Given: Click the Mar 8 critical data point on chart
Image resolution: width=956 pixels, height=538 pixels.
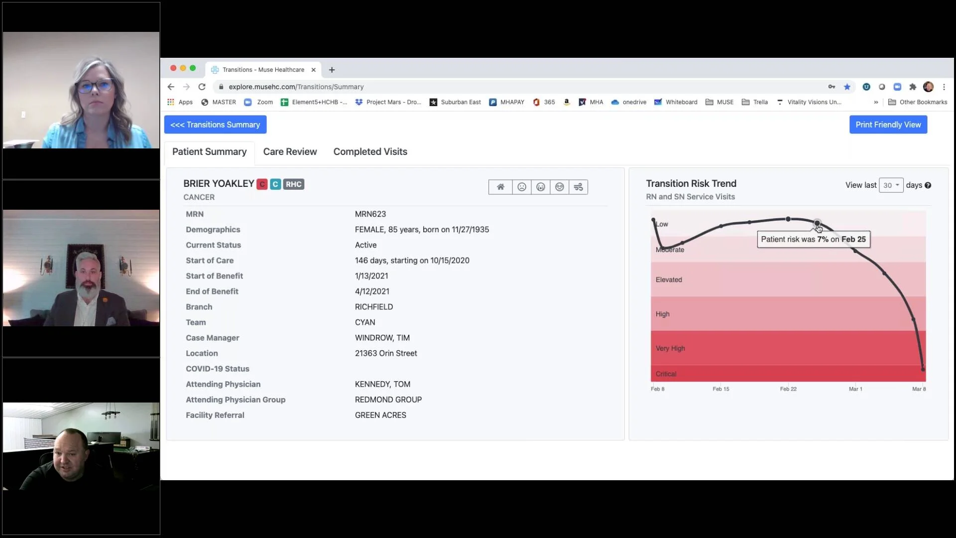Looking at the screenshot, I should 923,369.
